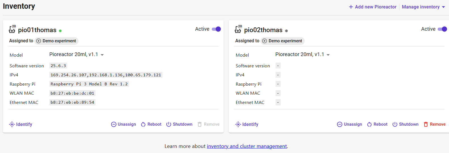The width and height of the screenshot is (449, 153).
Task: Click the red Remove trash icon for pio02thomas
Action: tap(426, 124)
